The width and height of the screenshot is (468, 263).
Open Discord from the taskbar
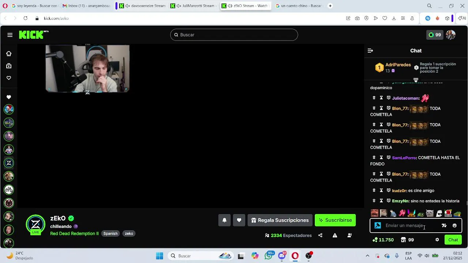click(x=282, y=256)
